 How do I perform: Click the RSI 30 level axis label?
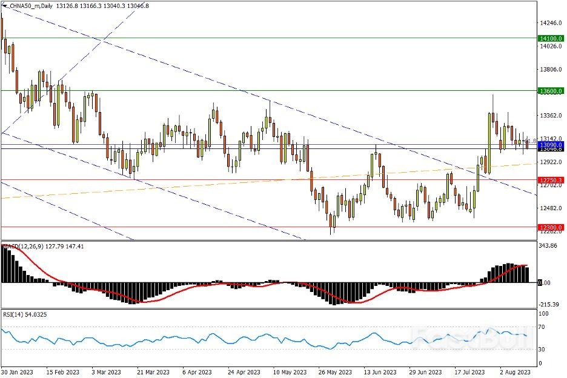(x=542, y=350)
